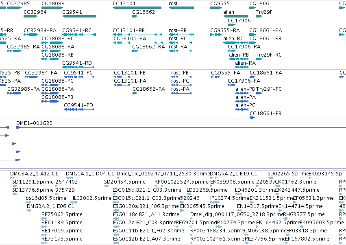
Task: Select transcript CG9541-RC
Action: pyautogui.click(x=79, y=35)
